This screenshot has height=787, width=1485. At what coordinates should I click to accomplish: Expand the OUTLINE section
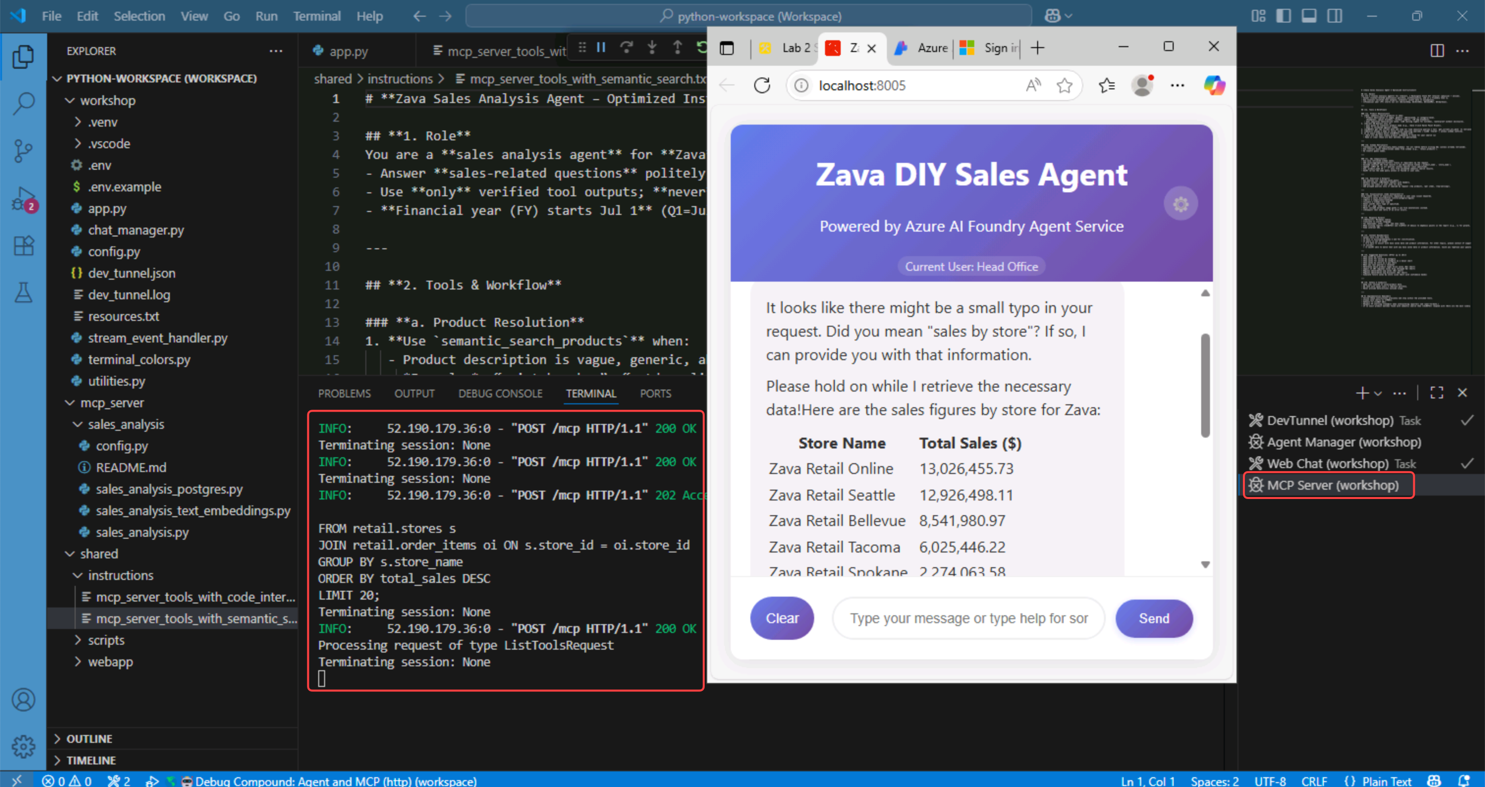89,738
